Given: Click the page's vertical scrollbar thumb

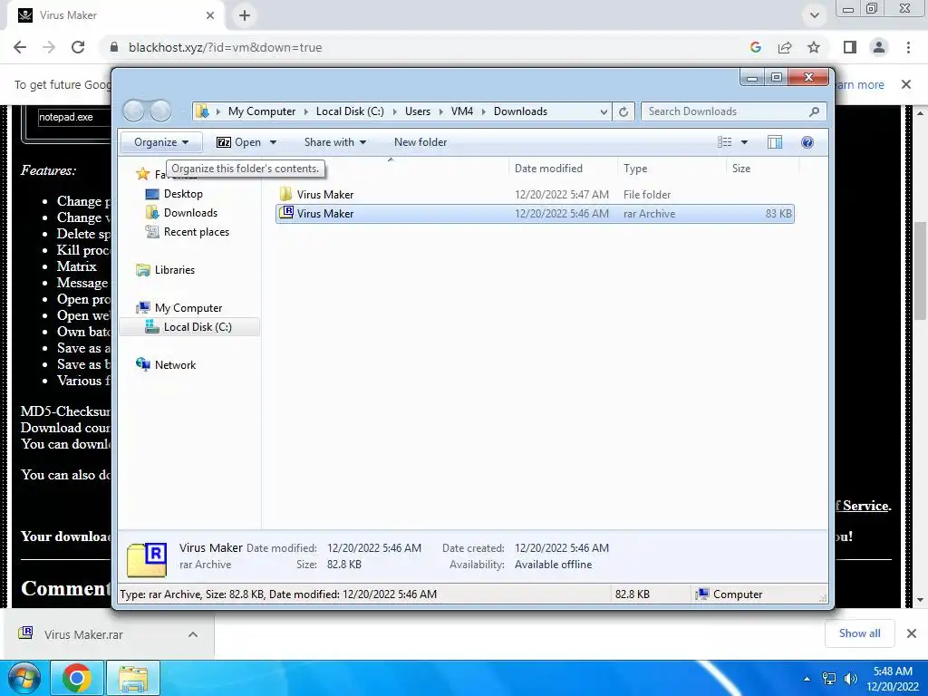Looking at the screenshot, I should pyautogui.click(x=919, y=270).
